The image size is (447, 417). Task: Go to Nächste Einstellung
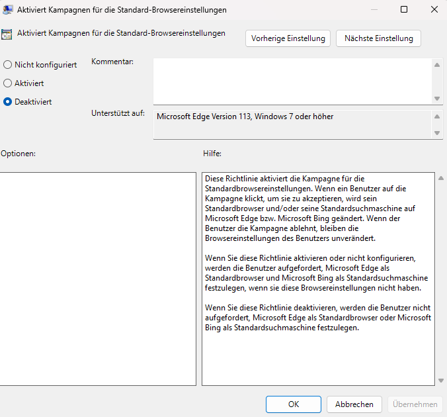coord(378,38)
